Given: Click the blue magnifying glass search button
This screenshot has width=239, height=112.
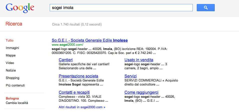Looking at the screenshot, I should click(x=205, y=7).
